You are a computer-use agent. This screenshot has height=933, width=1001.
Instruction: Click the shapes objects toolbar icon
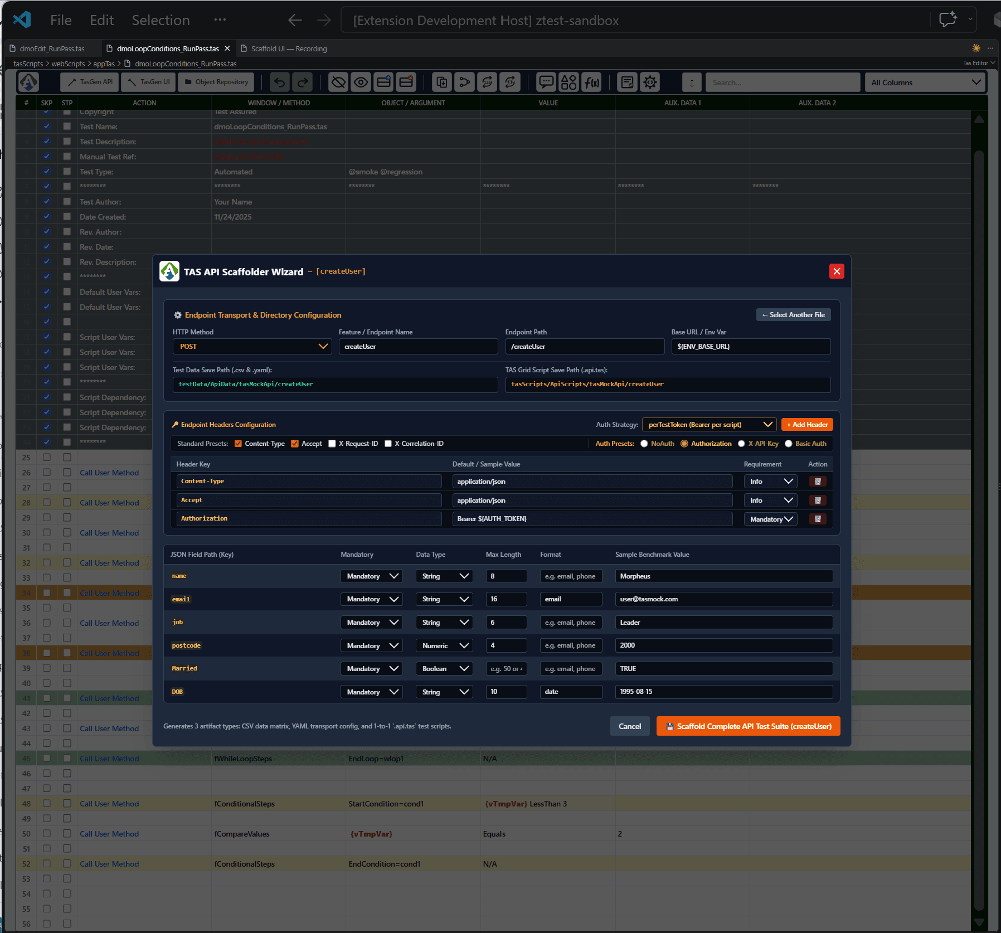pos(569,82)
